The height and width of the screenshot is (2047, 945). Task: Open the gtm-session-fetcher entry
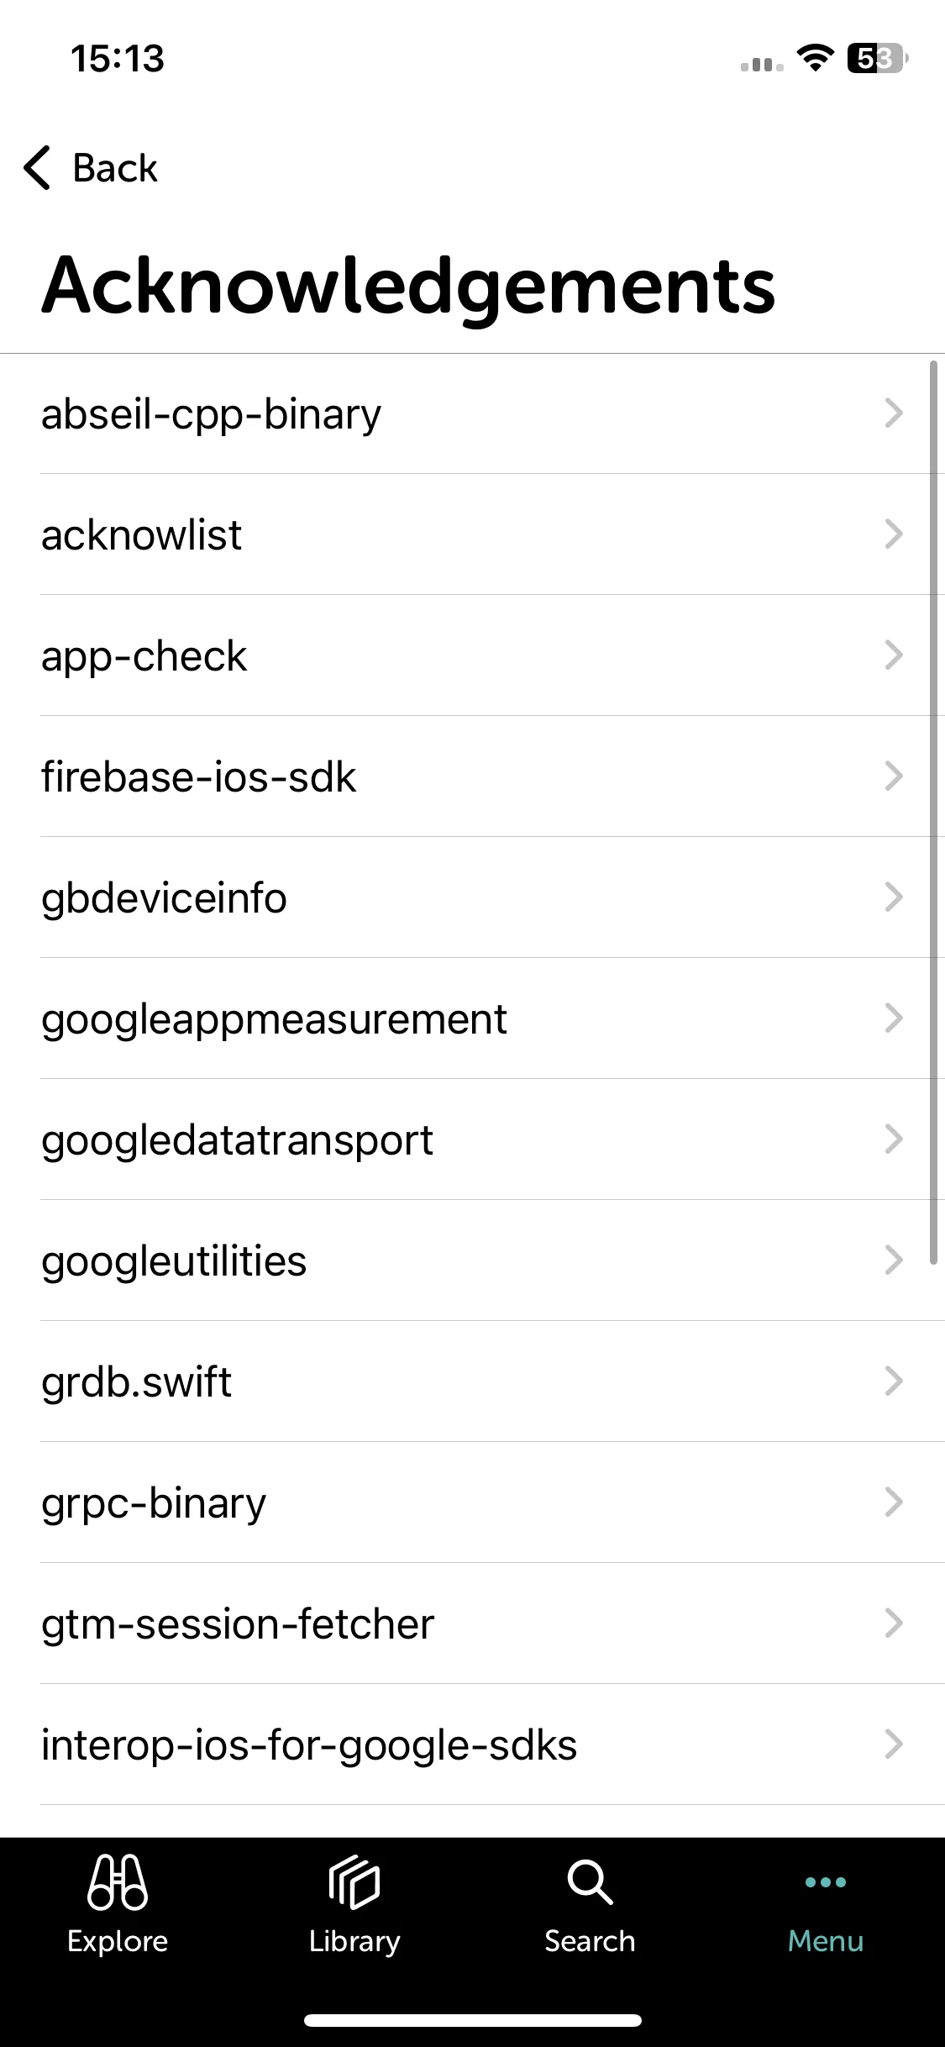tap(472, 1623)
